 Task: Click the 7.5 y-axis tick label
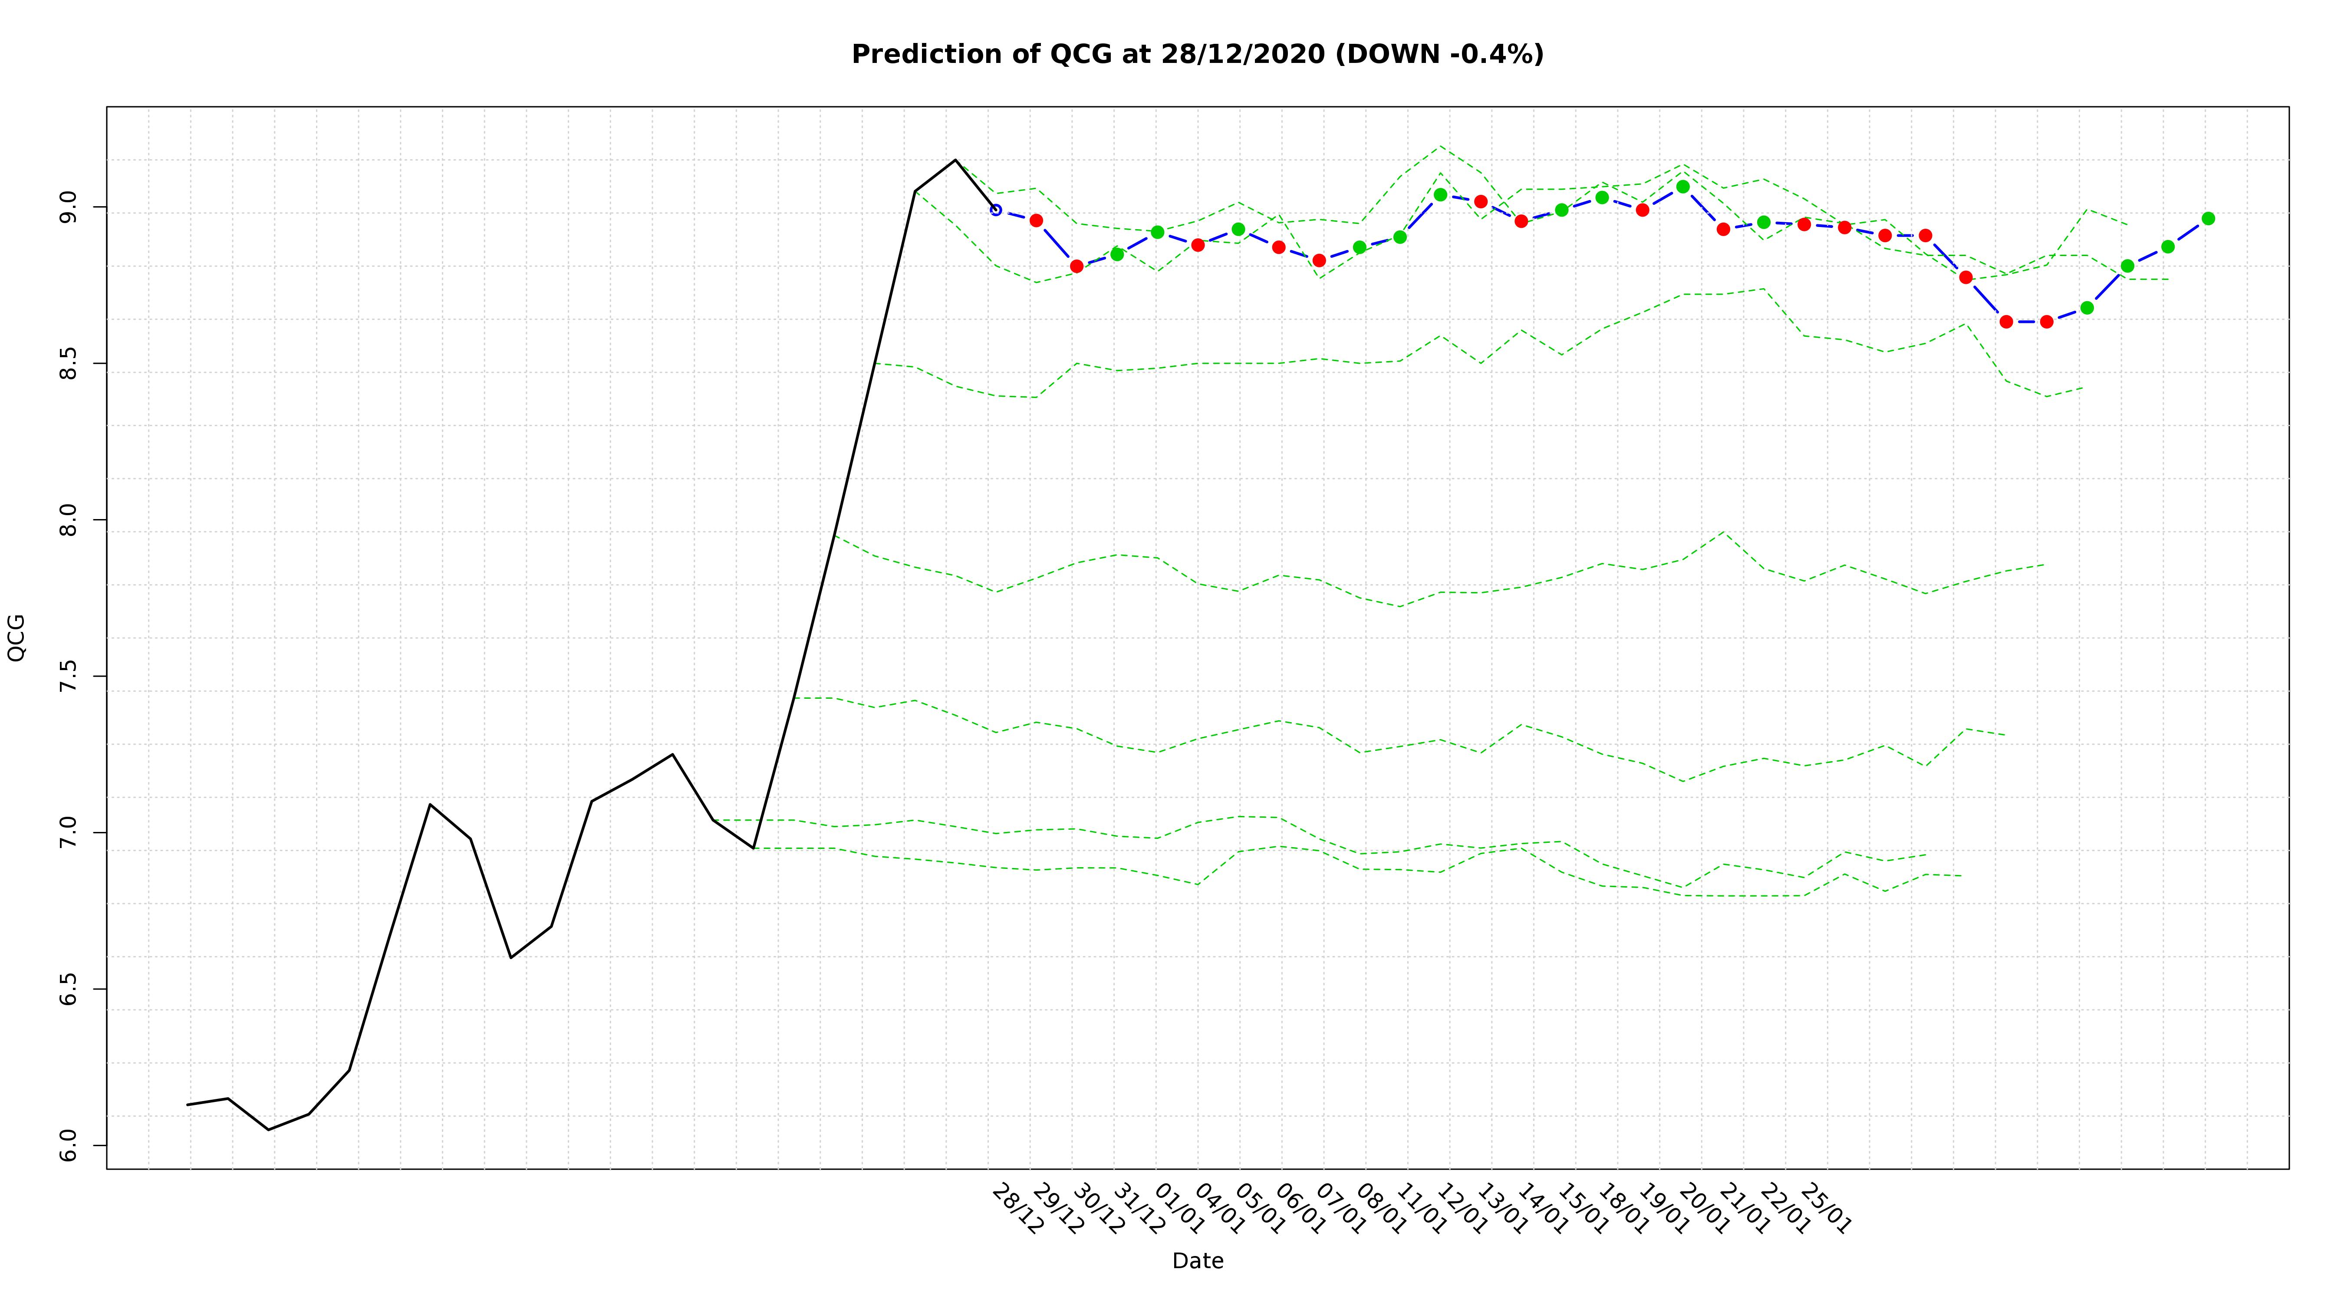pyautogui.click(x=69, y=676)
